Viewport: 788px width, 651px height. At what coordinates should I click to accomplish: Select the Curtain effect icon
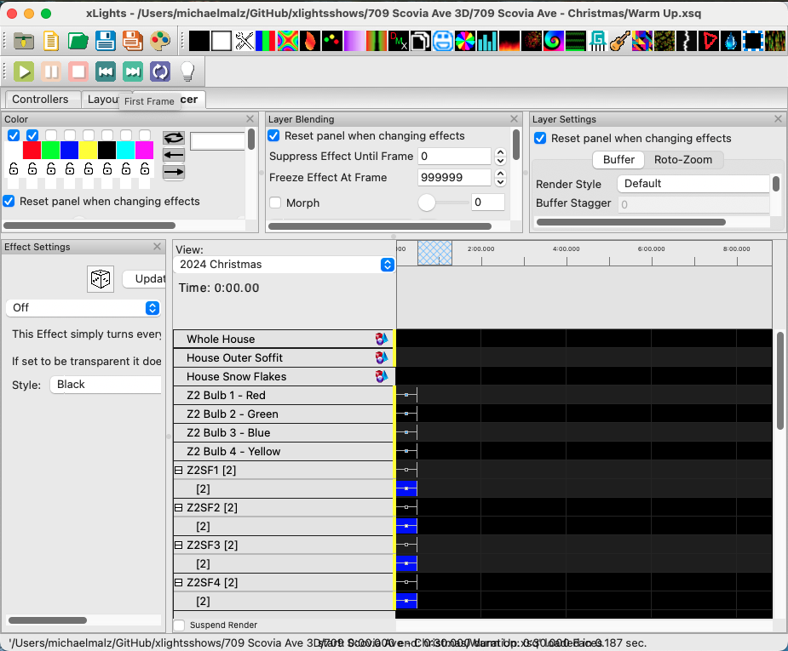click(377, 41)
